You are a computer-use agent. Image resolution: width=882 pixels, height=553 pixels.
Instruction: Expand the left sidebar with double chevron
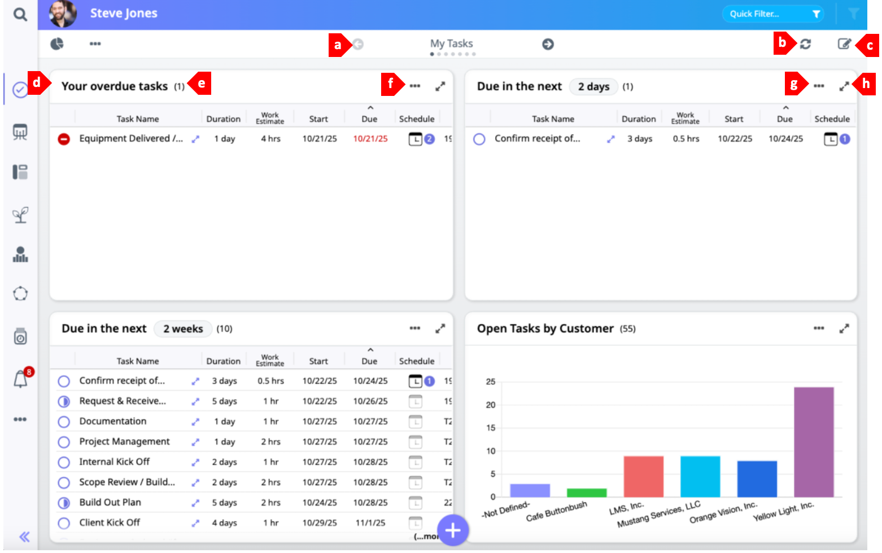pyautogui.click(x=24, y=537)
